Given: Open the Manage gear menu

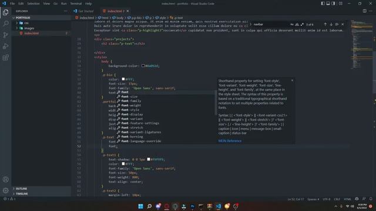Looking at the screenshot, I should tap(6, 190).
